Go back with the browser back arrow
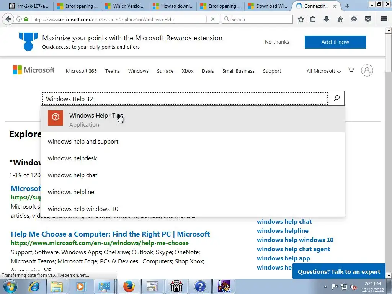The height and width of the screenshot is (294, 392). [8, 19]
